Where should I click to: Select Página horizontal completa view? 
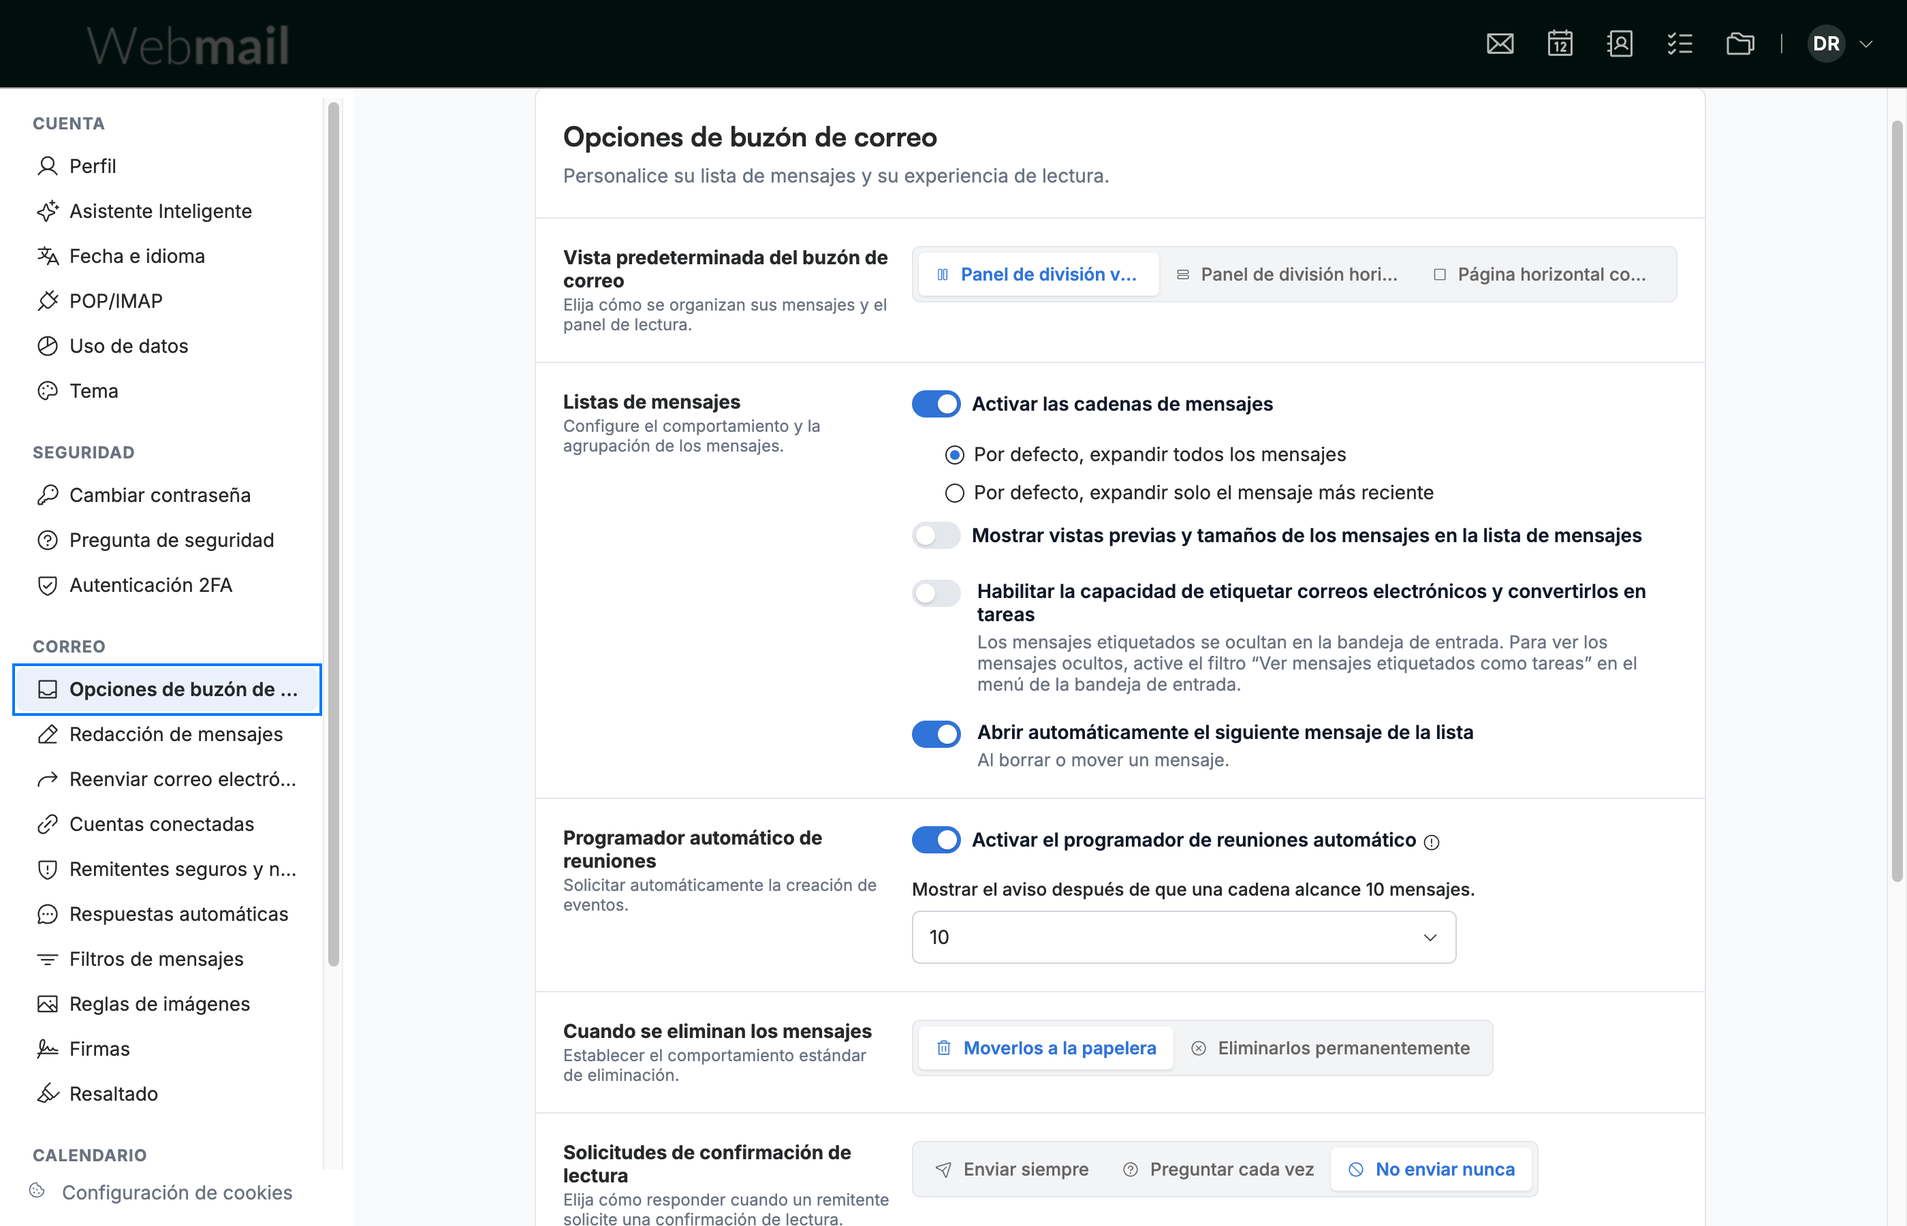1541,274
